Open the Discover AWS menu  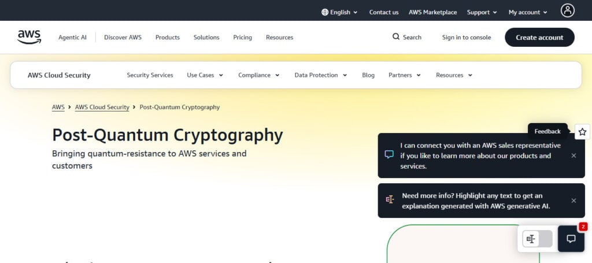[x=123, y=38]
